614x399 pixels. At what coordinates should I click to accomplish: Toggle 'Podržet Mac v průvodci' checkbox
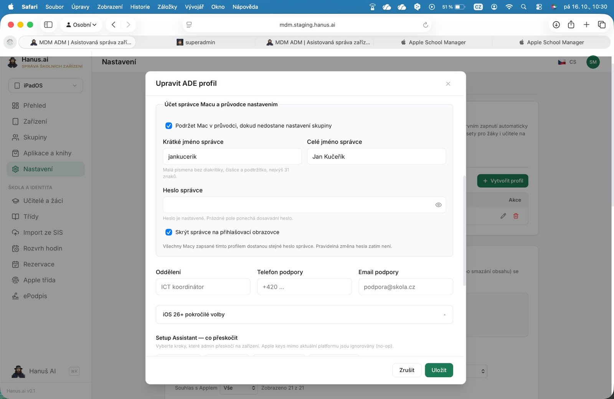tap(168, 126)
